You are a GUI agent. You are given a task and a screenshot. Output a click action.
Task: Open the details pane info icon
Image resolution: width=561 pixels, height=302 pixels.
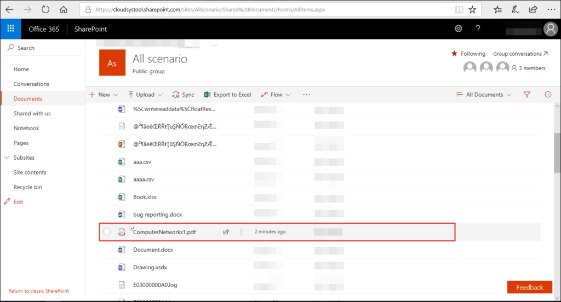coord(548,95)
